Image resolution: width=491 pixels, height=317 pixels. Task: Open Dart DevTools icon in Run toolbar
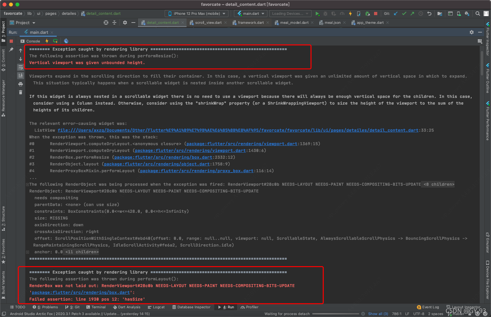point(66,41)
